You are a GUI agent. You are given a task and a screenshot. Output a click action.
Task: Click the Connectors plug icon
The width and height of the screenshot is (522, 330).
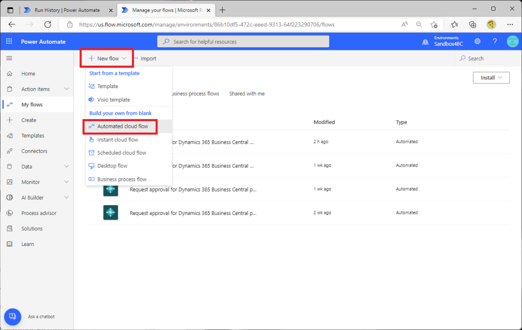(10, 151)
